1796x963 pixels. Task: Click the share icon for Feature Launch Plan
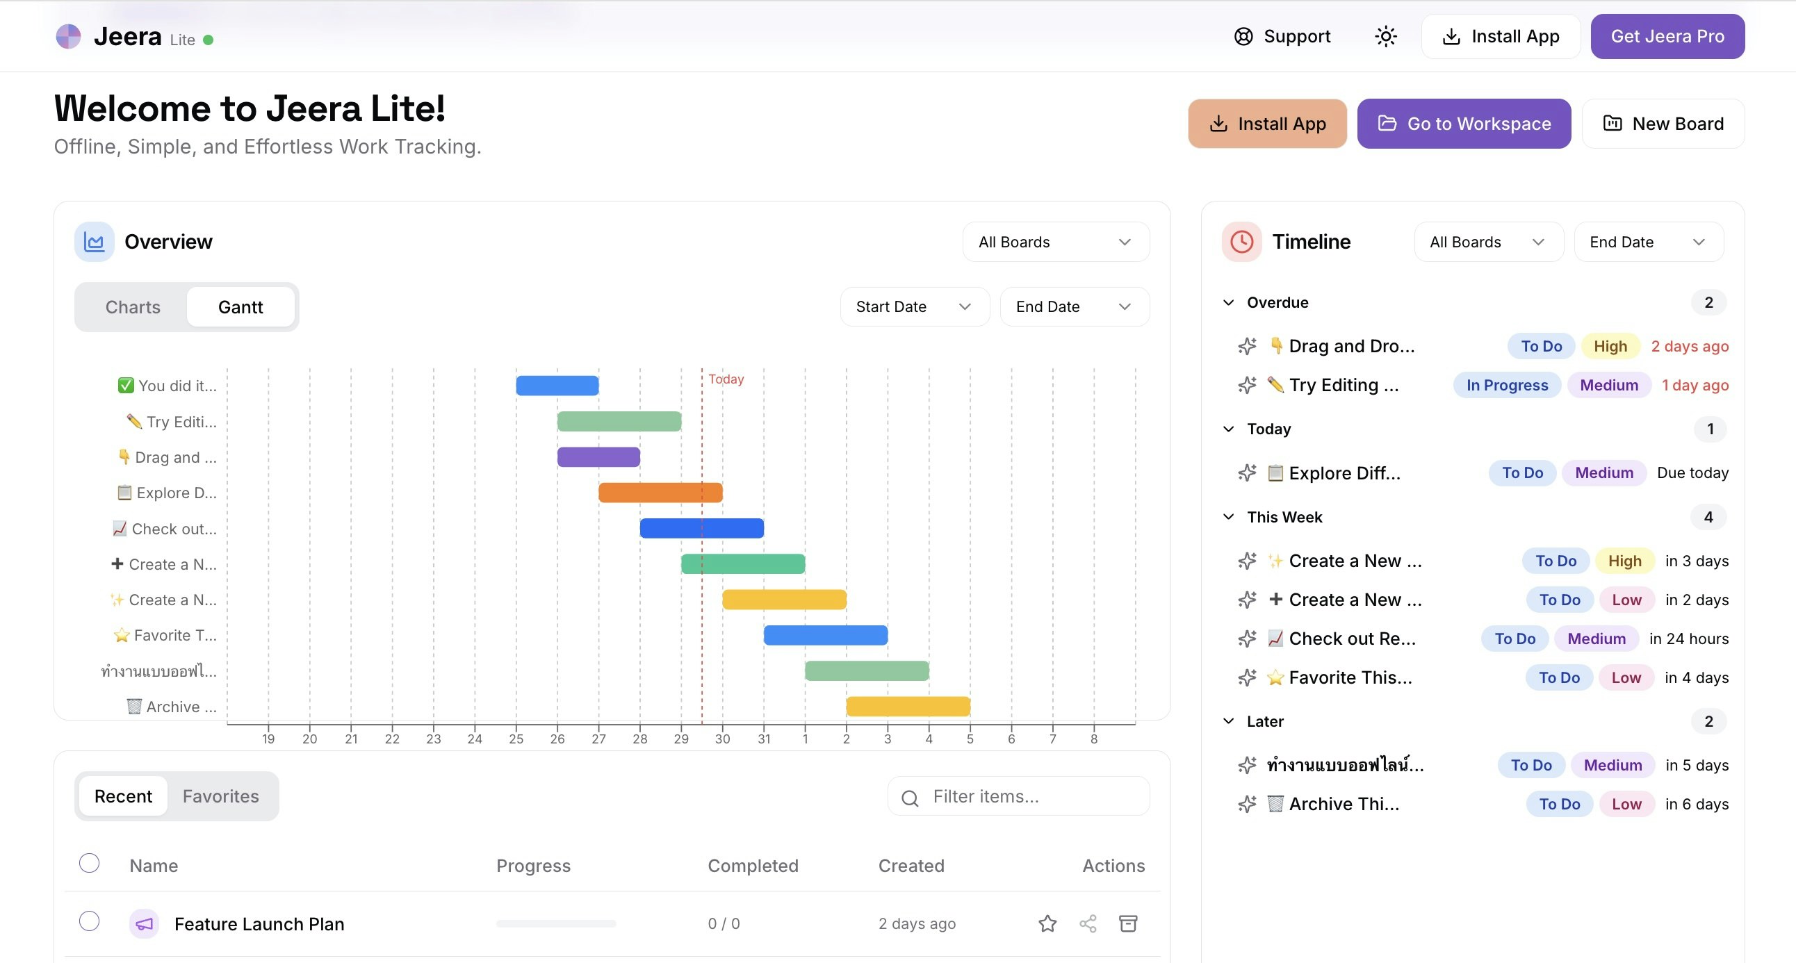(1088, 923)
